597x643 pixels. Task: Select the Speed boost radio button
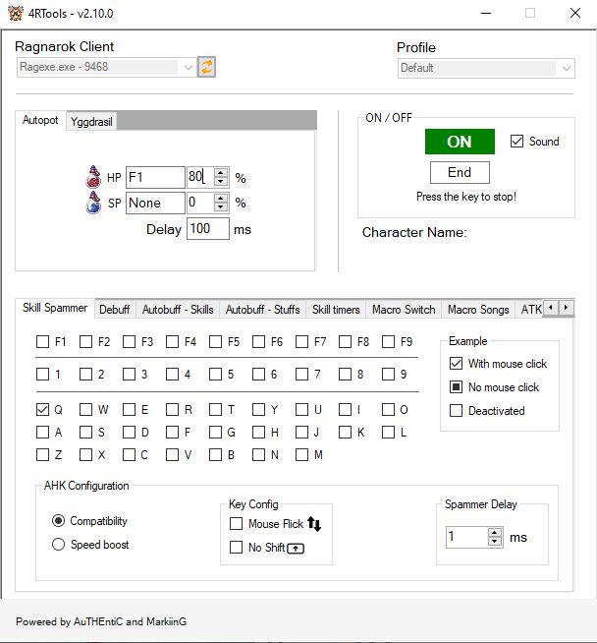click(58, 544)
